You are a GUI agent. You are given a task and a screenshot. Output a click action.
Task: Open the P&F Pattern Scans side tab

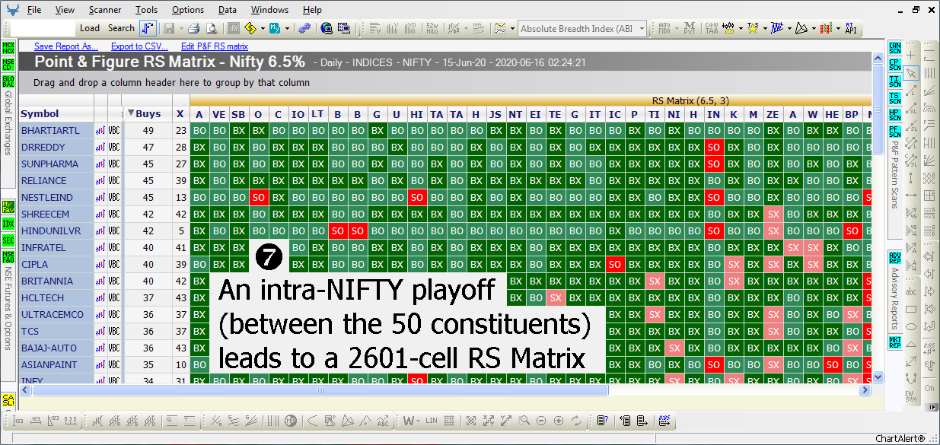click(x=895, y=173)
